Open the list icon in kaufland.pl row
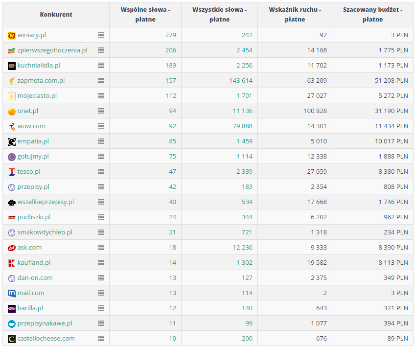 [100, 263]
